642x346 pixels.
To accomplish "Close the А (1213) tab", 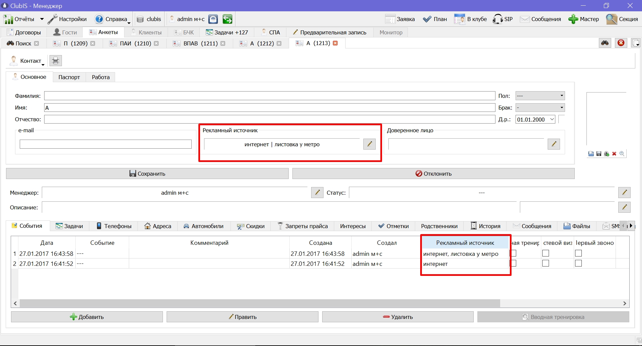I will [335, 43].
